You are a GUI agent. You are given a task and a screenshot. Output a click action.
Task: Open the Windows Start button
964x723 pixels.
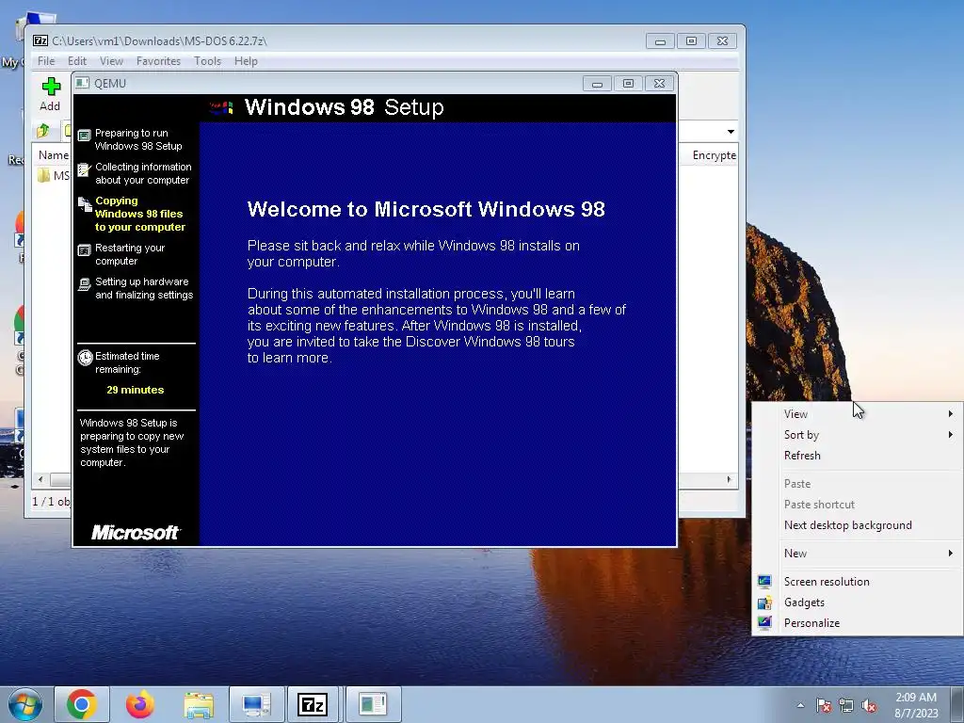point(24,704)
